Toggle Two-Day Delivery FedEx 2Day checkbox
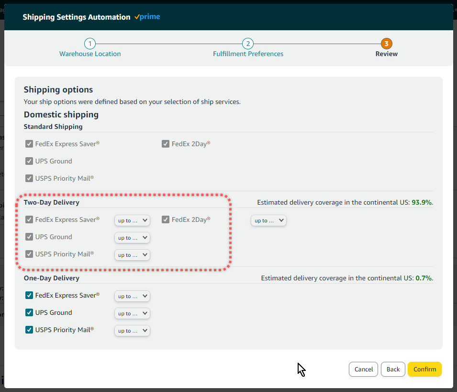 point(166,219)
